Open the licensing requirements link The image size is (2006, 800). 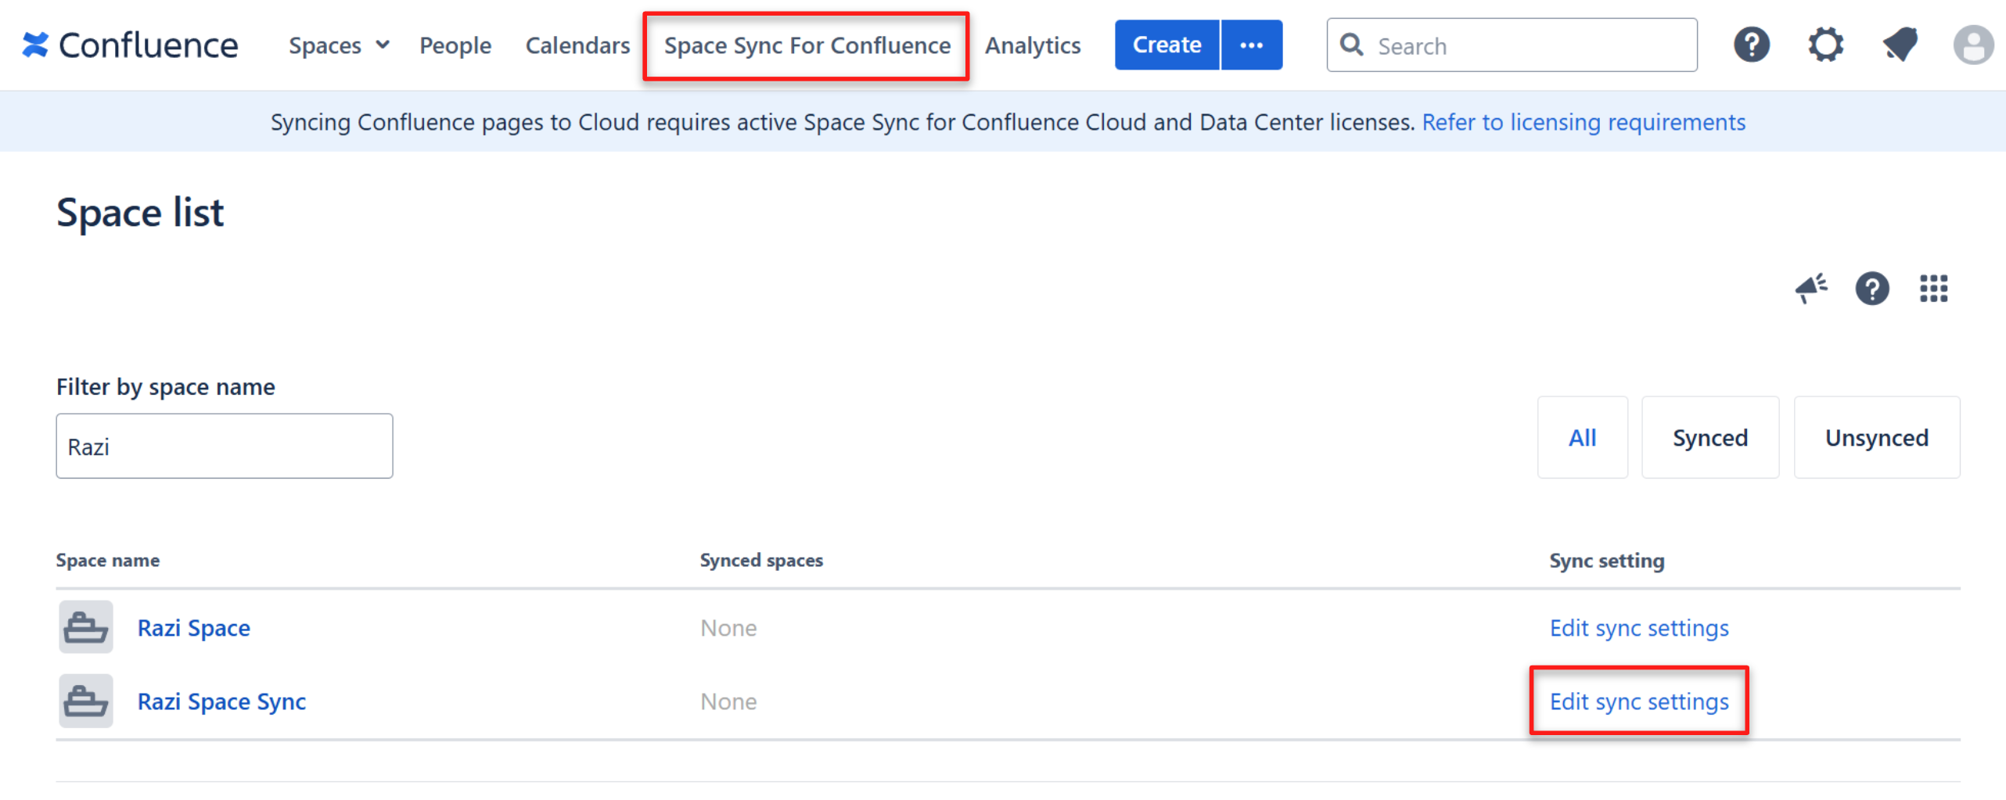[x=1583, y=122]
